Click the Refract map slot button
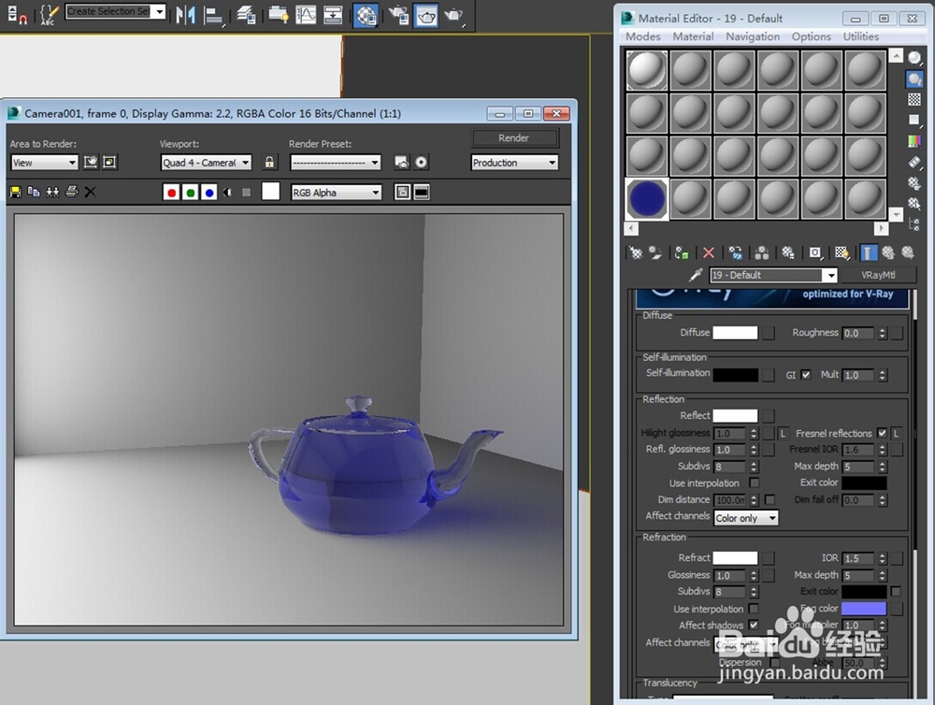Image resolution: width=935 pixels, height=705 pixels. coord(769,557)
